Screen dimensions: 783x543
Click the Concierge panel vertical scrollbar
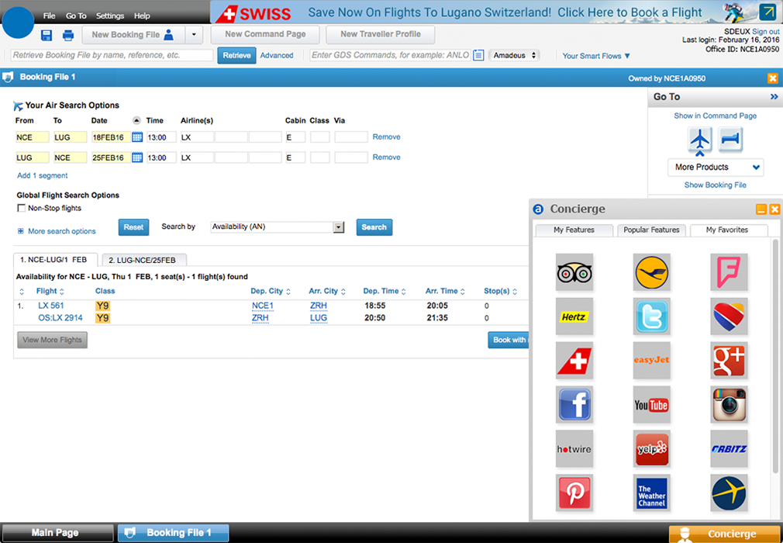click(x=775, y=356)
